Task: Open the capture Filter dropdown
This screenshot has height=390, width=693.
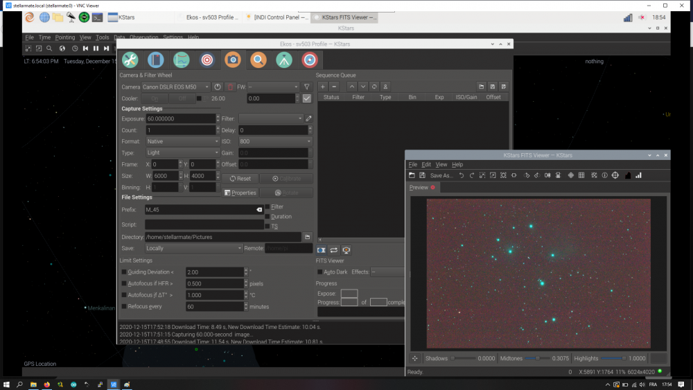Action: click(x=270, y=118)
